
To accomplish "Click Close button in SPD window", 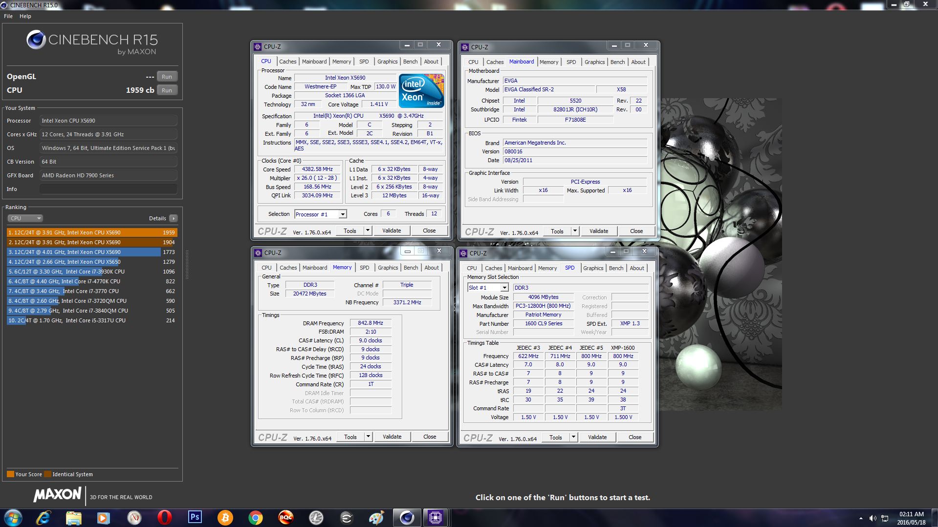I will tap(635, 437).
